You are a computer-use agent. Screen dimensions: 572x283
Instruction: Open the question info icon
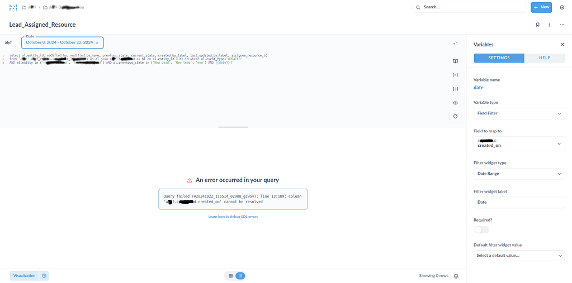pyautogui.click(x=550, y=25)
